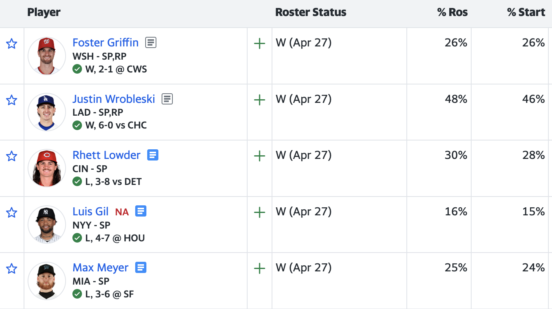Screen dimensions: 552x309
Task: Star Foster Griffin to watchlist
Action: point(12,44)
